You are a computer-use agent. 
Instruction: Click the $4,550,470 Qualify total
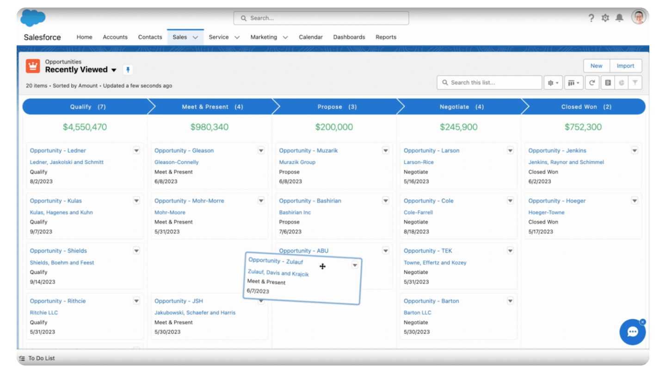click(x=85, y=127)
